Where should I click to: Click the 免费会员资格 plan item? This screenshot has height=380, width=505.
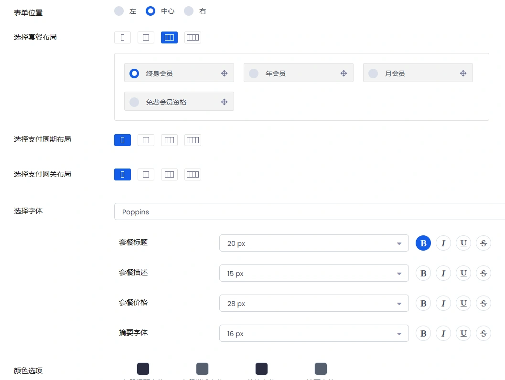pyautogui.click(x=179, y=101)
